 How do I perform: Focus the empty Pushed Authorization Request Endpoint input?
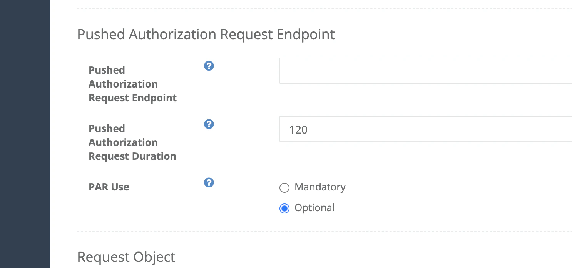coord(426,71)
